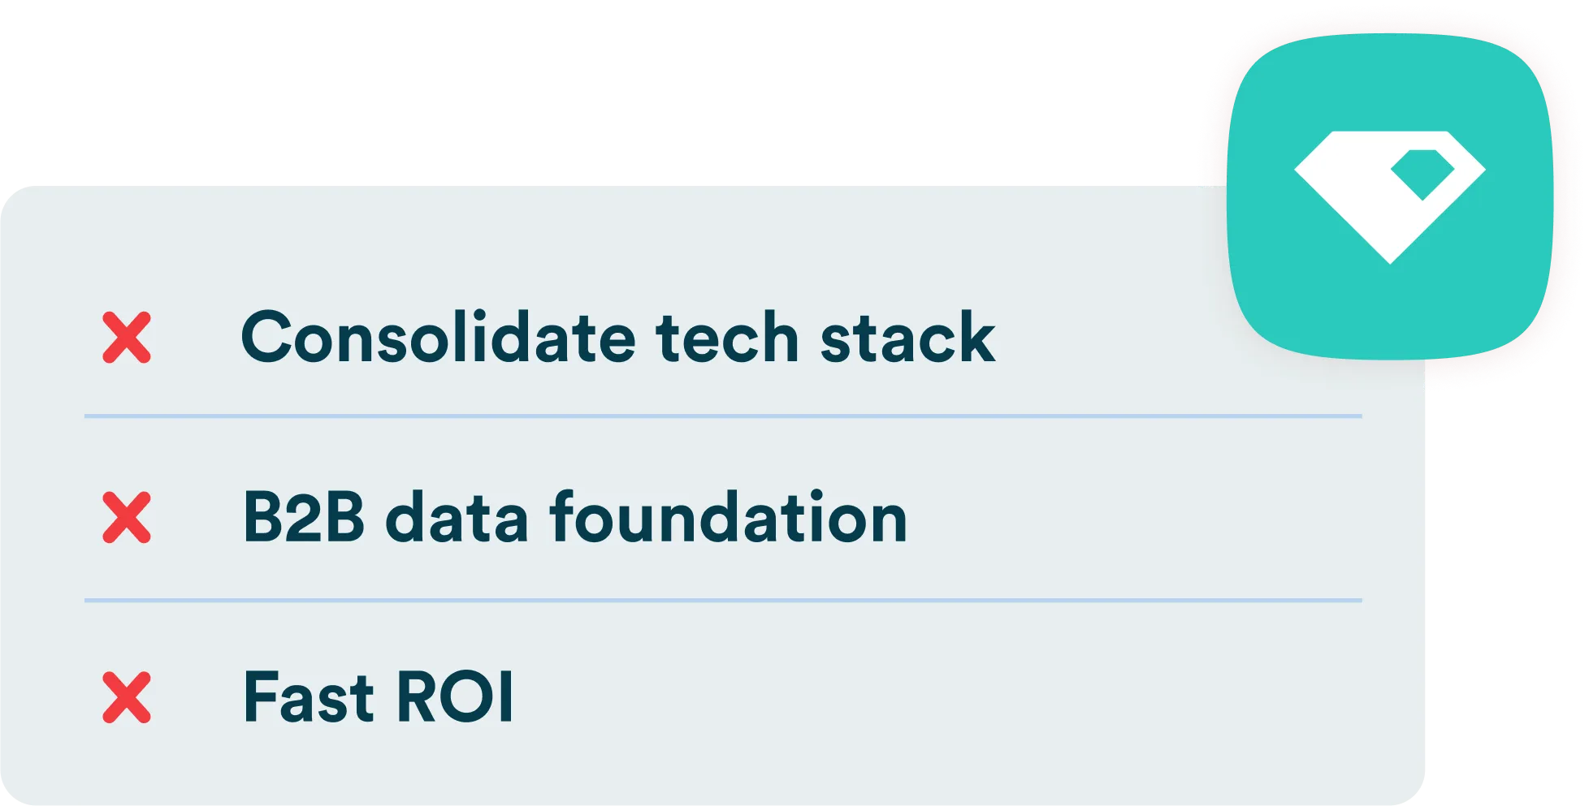Screen dimensions: 1589x806
Task: Click the red X beside Consolidate tech stack
Action: [127, 337]
